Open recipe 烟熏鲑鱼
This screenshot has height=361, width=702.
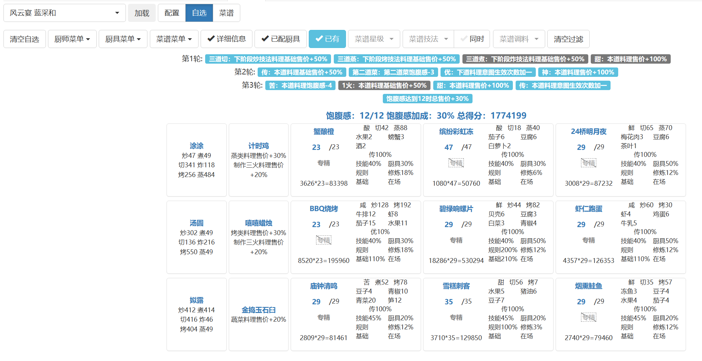coord(589,286)
